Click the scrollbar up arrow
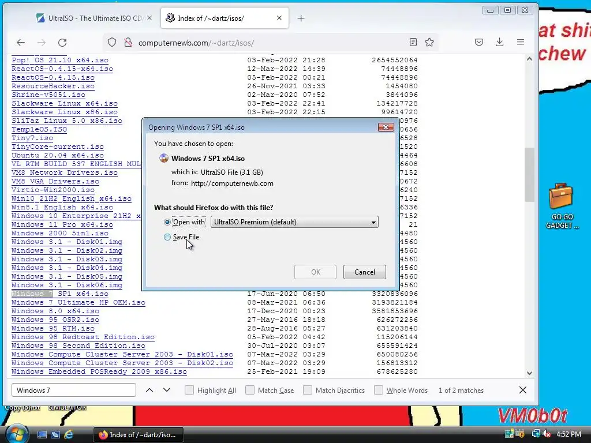The image size is (591, 443). (529, 59)
